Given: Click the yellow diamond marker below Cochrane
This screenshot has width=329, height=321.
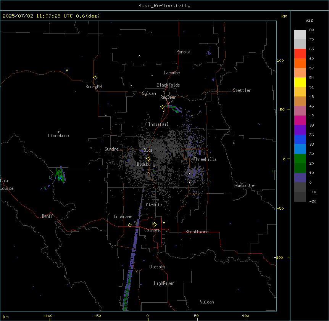Looking at the screenshot, I should click(130, 225).
